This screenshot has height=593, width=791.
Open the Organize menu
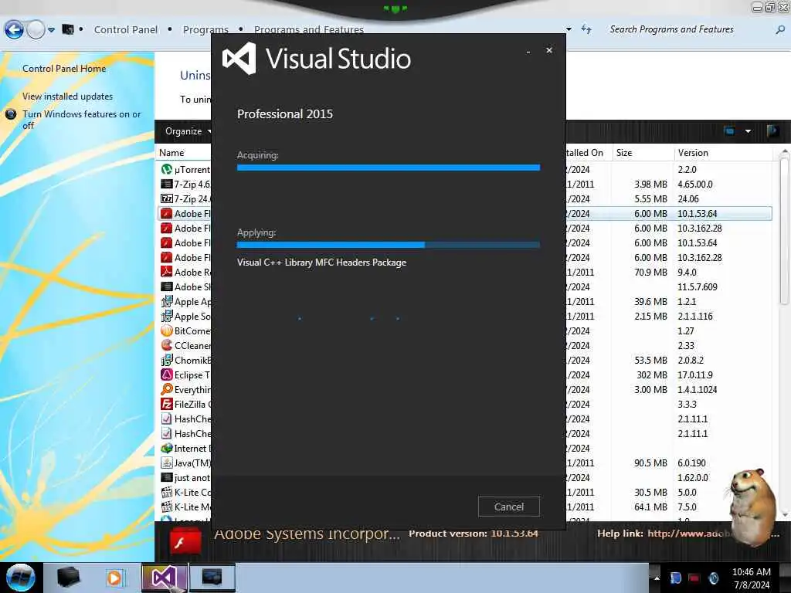[188, 131]
